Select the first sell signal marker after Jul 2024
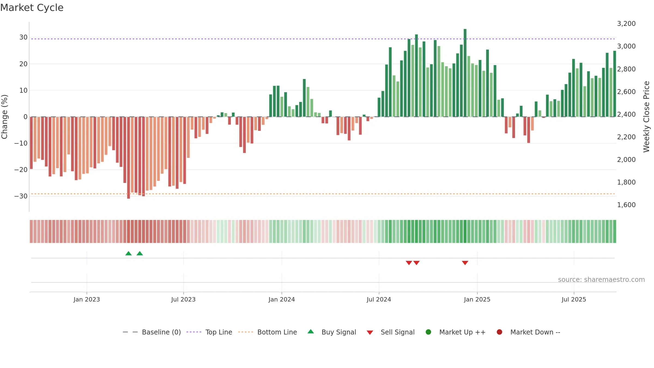The image size is (654, 368). click(x=409, y=263)
